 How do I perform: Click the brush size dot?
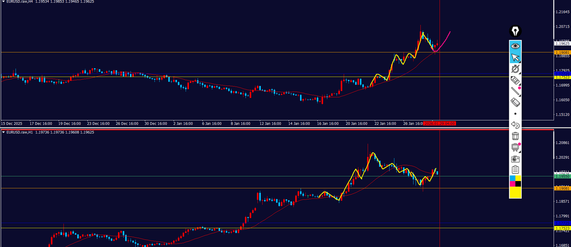coord(515,114)
